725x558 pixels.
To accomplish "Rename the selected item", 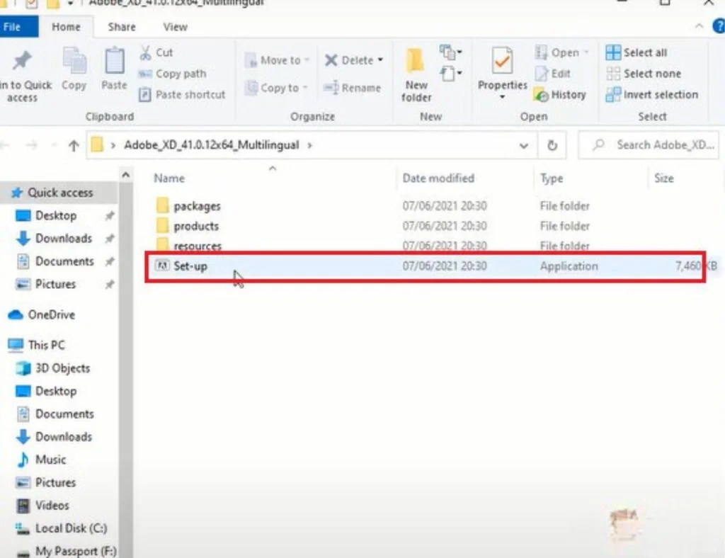I will (x=353, y=88).
